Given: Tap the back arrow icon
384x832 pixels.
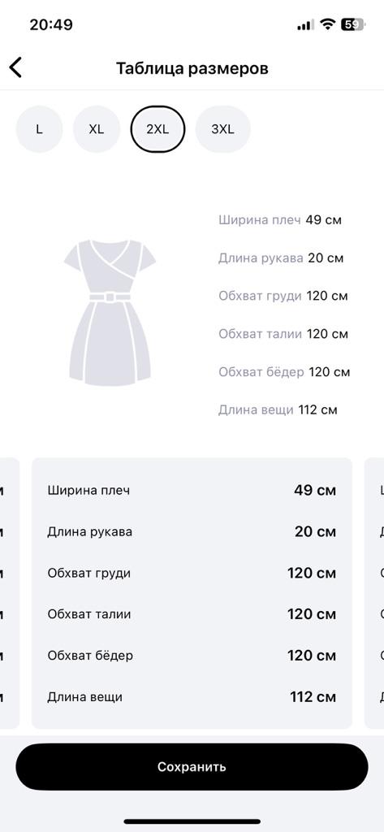Looking at the screenshot, I should (16, 68).
